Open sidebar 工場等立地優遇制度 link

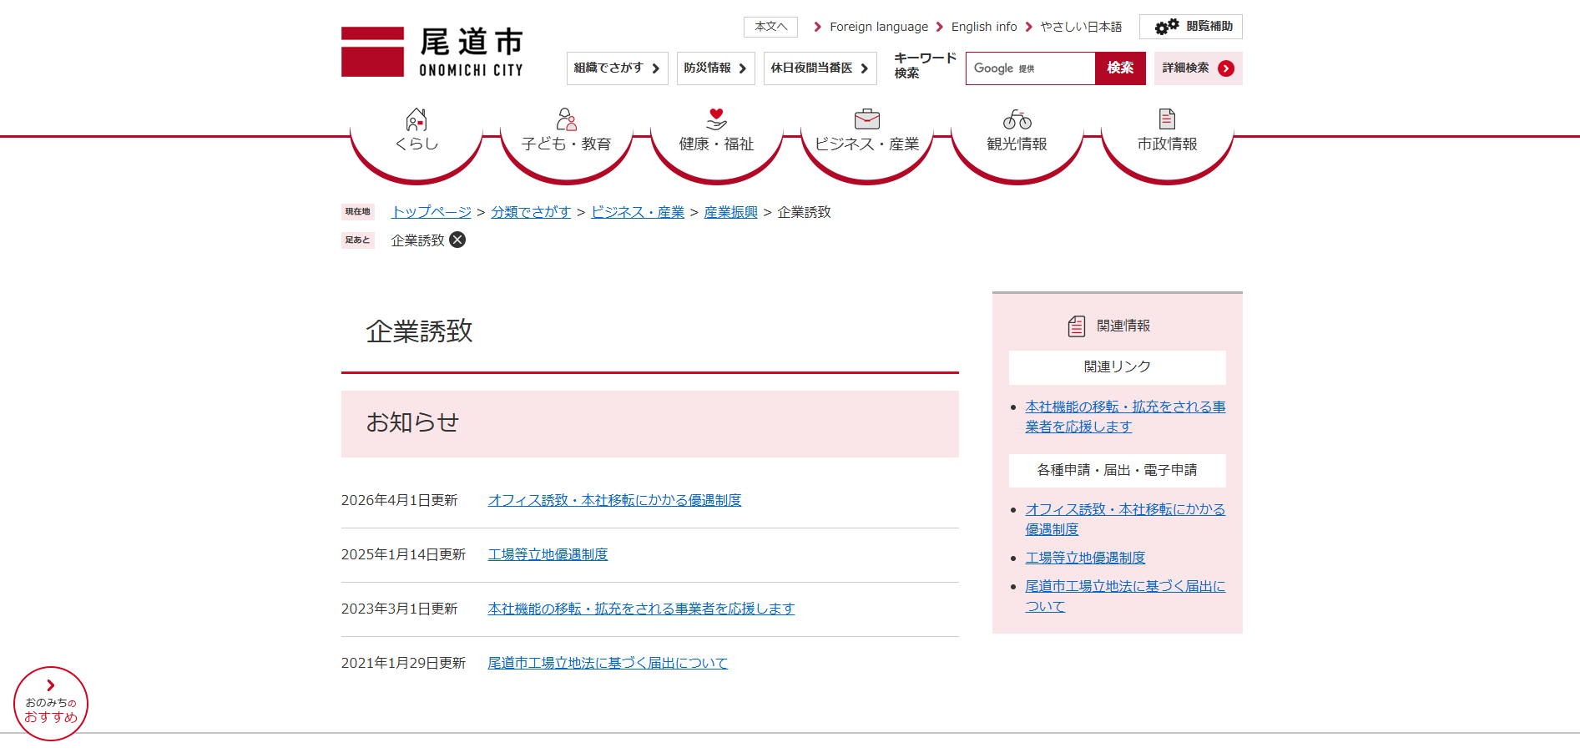1085,558
